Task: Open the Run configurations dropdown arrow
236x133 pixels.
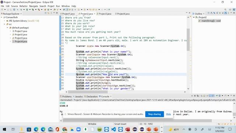Action: pyautogui.click(x=30, y=10)
